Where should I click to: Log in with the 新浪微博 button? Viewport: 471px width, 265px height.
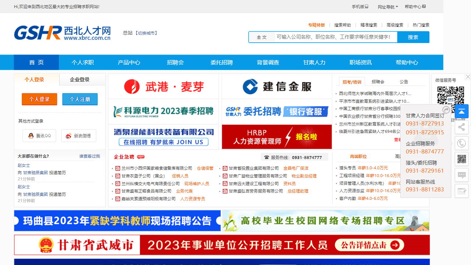coord(79,136)
